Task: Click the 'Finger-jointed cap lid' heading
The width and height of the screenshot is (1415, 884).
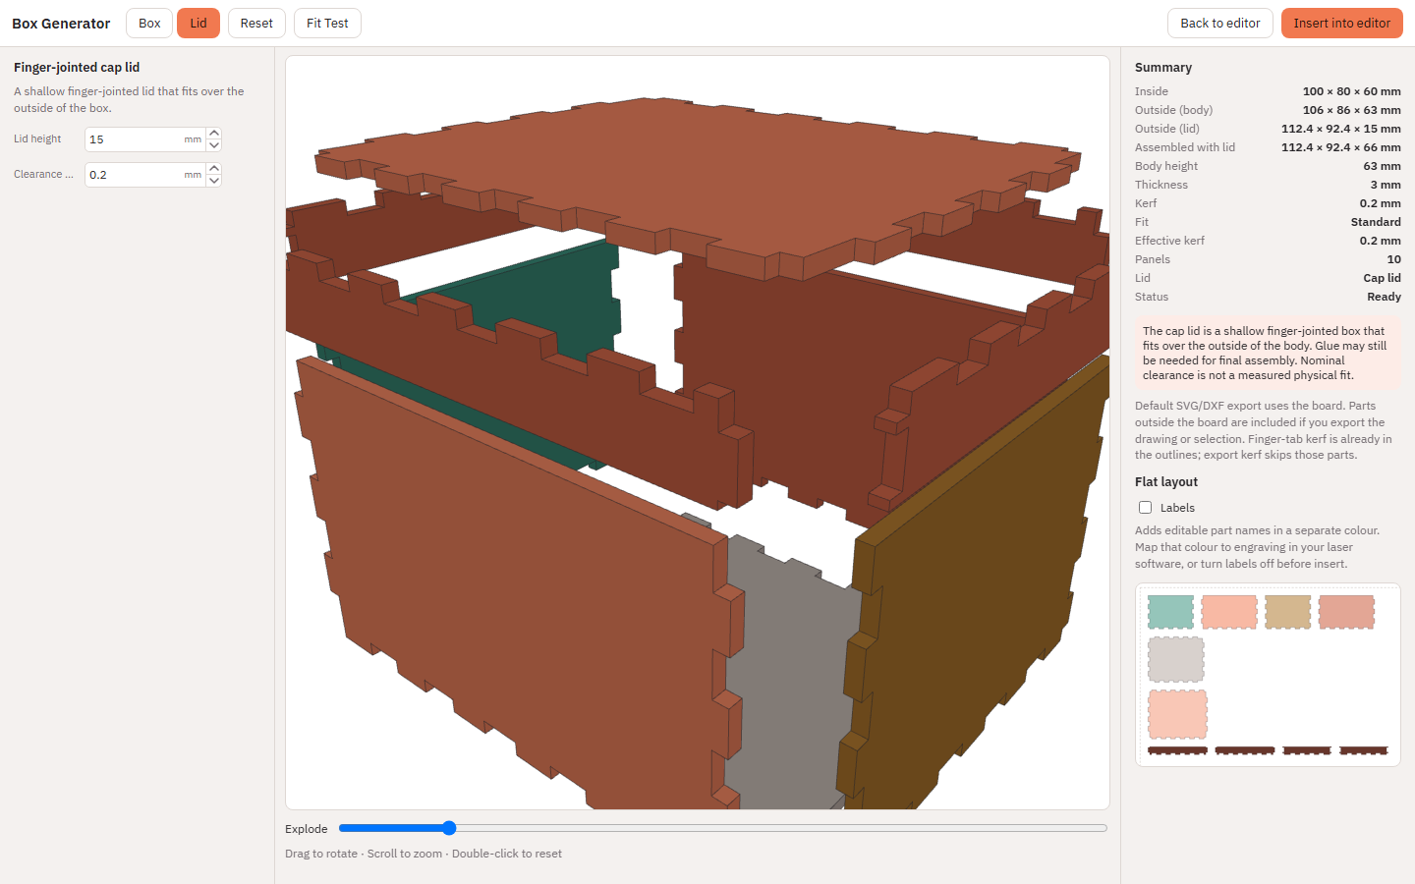Action: (x=77, y=67)
